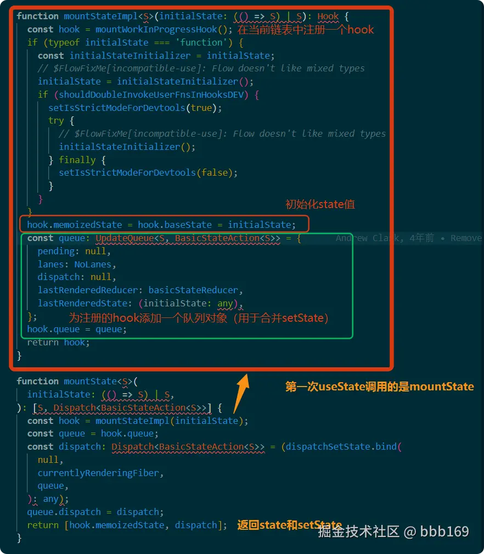Click the "return [hook.memoizedState, dispatch];" statement
The image size is (484, 554).
tap(127, 525)
